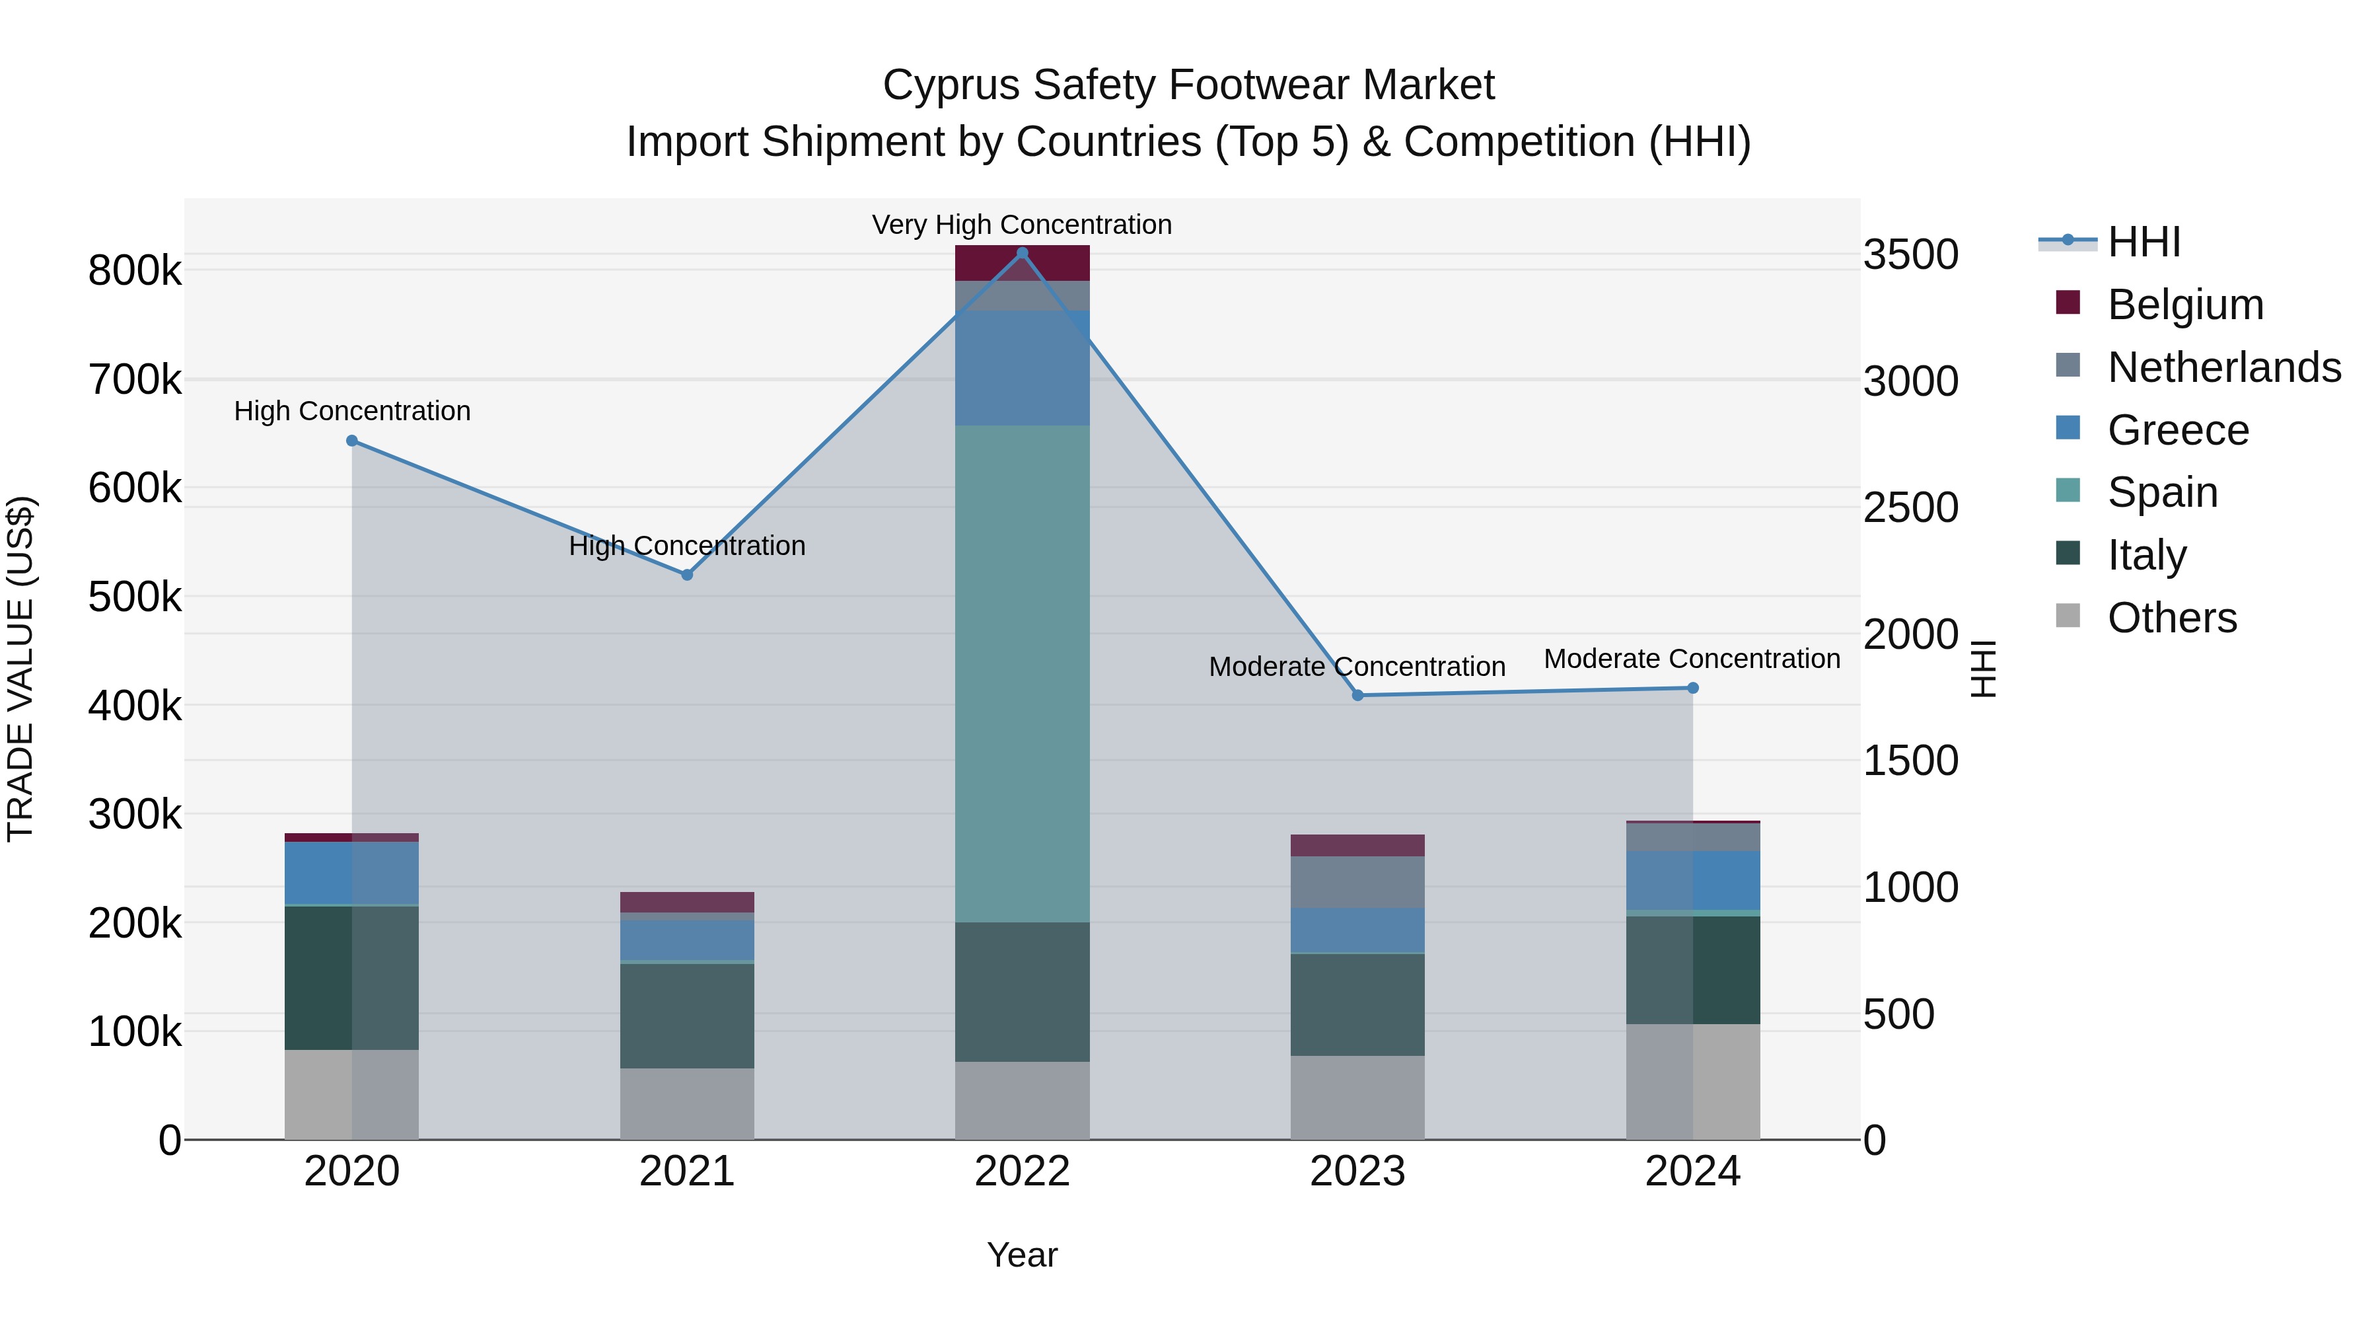Click the Belgium segment in the 2023 bar
Viewport: 2378px width, 1338px height.
coord(1357,846)
